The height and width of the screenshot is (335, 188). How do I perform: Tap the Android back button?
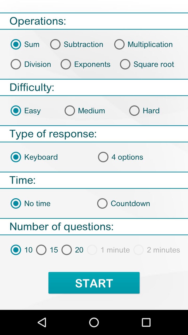(42, 322)
